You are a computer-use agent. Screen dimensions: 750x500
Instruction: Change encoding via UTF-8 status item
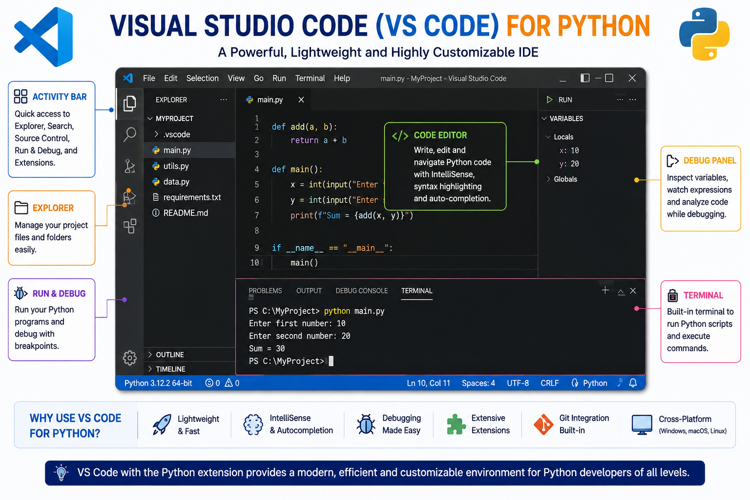[x=518, y=383]
